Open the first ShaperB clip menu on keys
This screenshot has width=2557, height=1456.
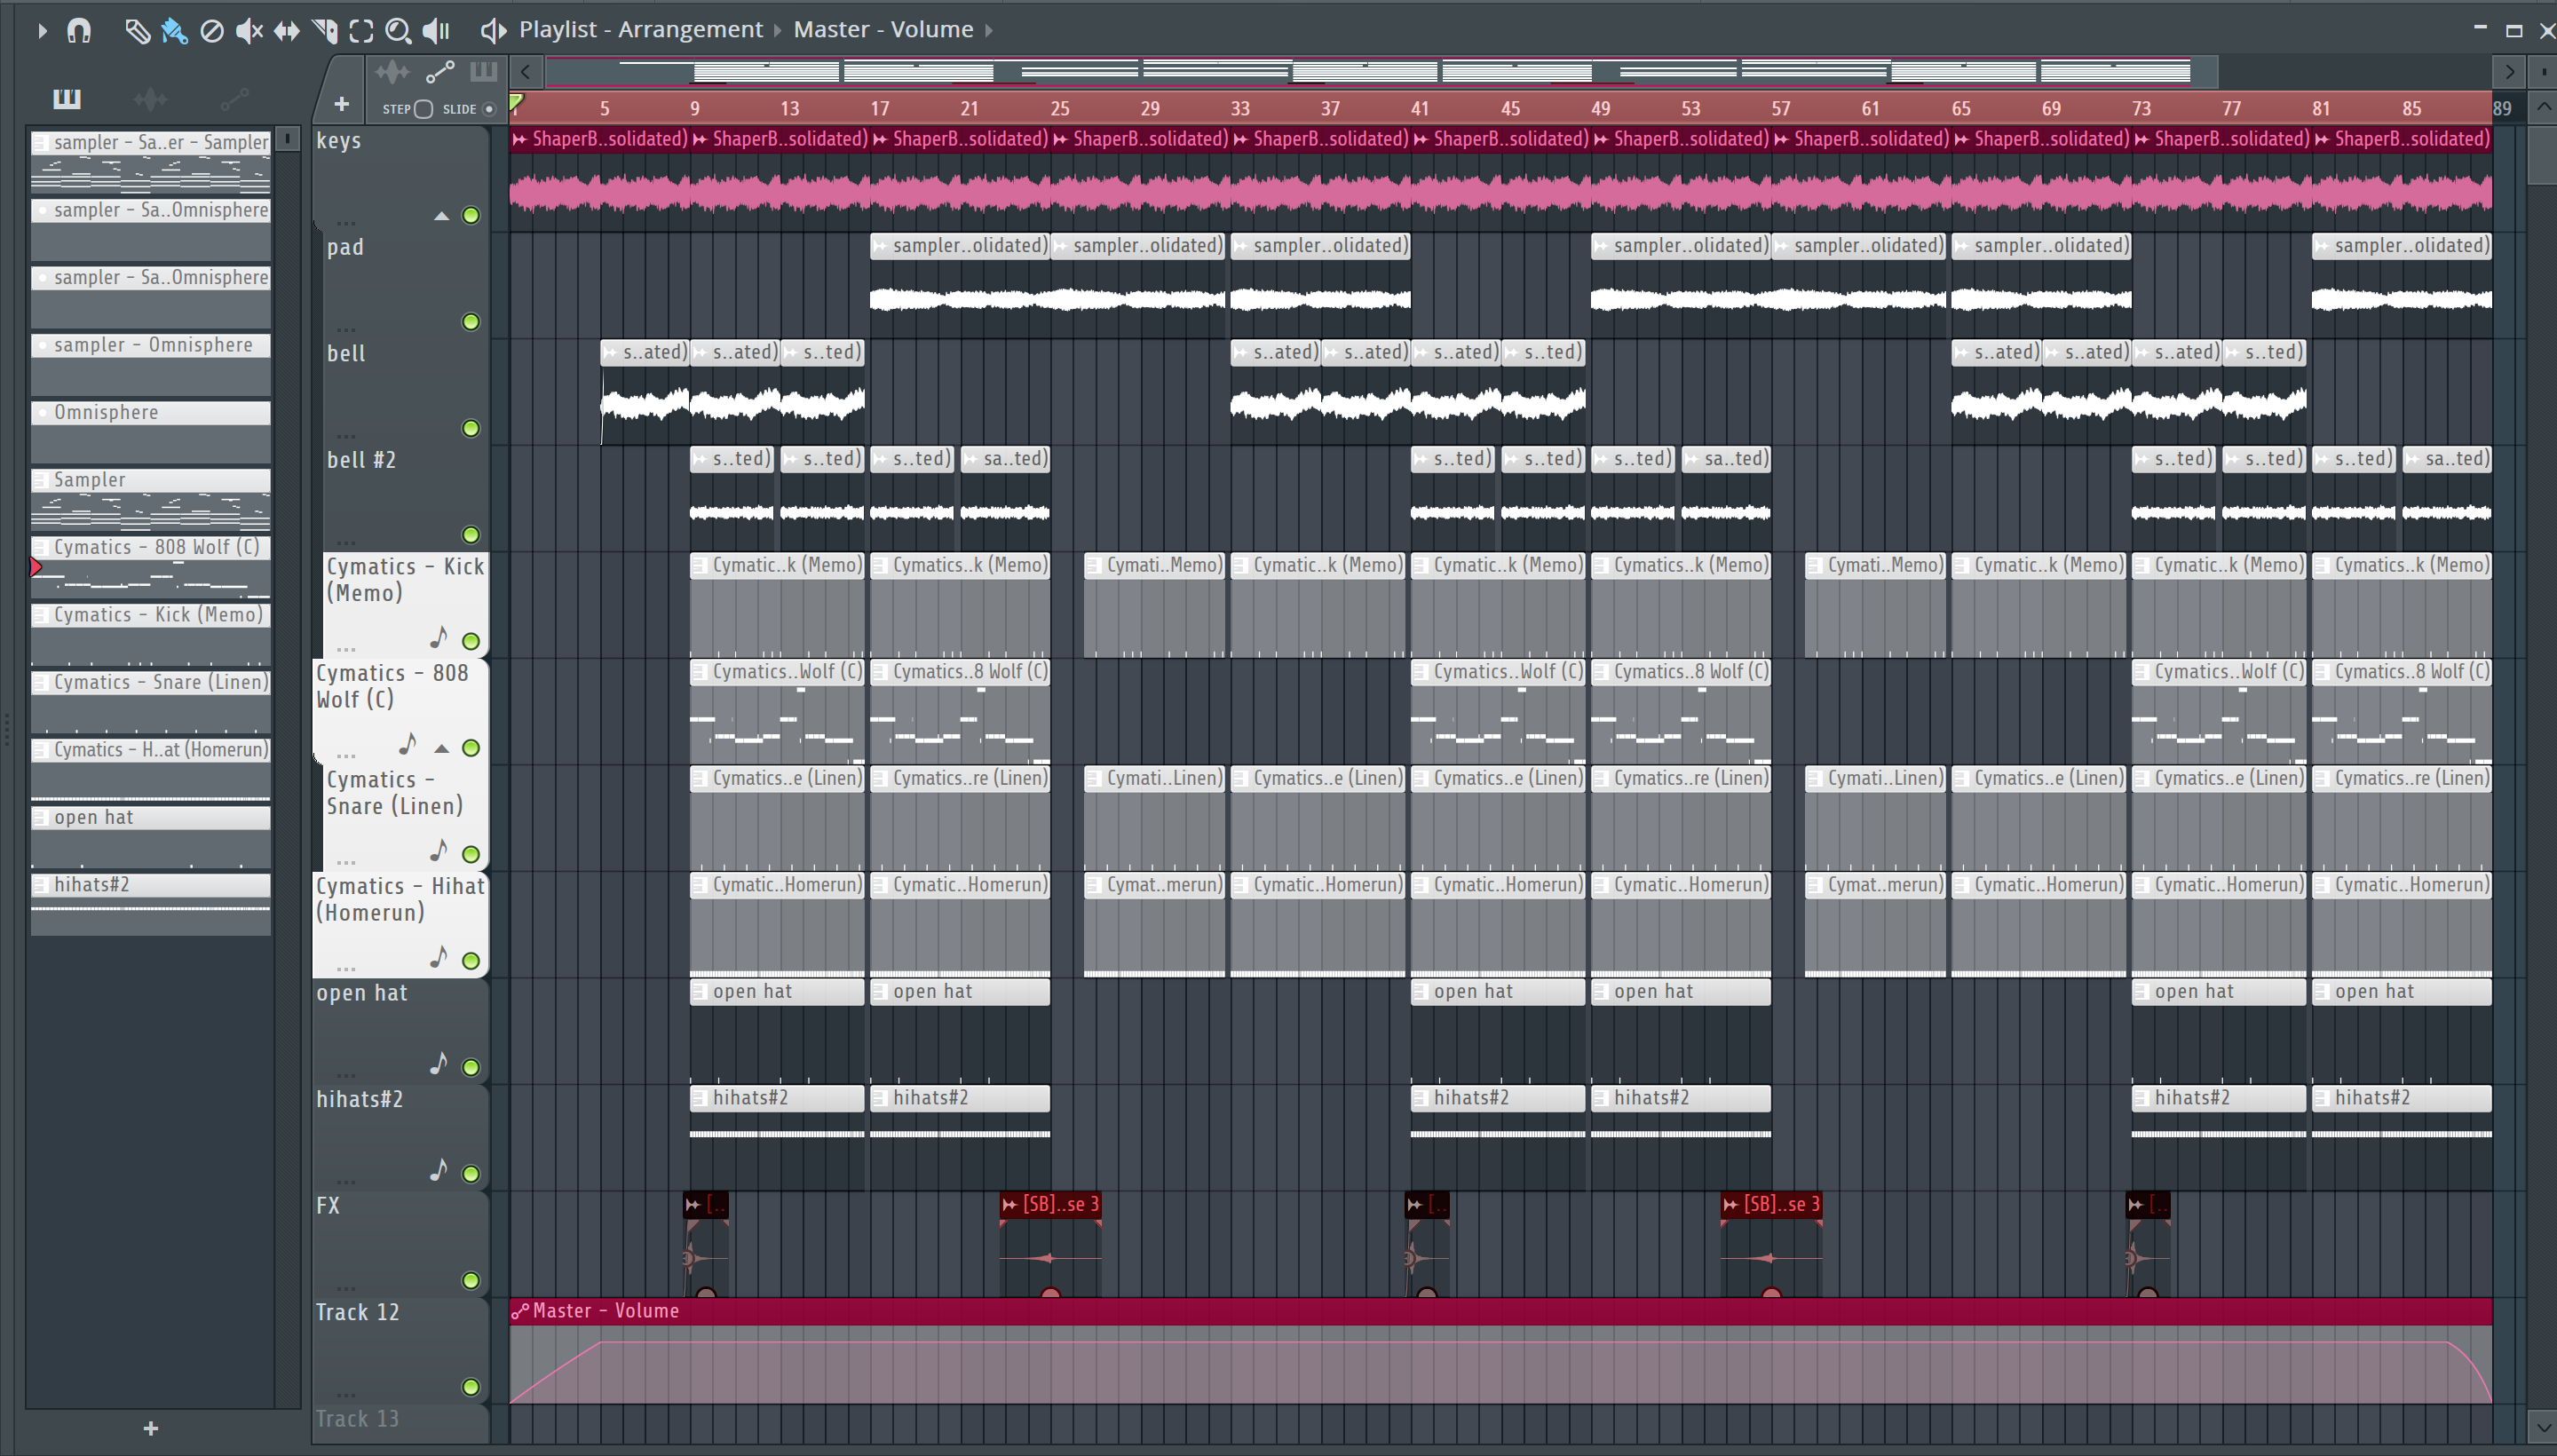tap(520, 139)
